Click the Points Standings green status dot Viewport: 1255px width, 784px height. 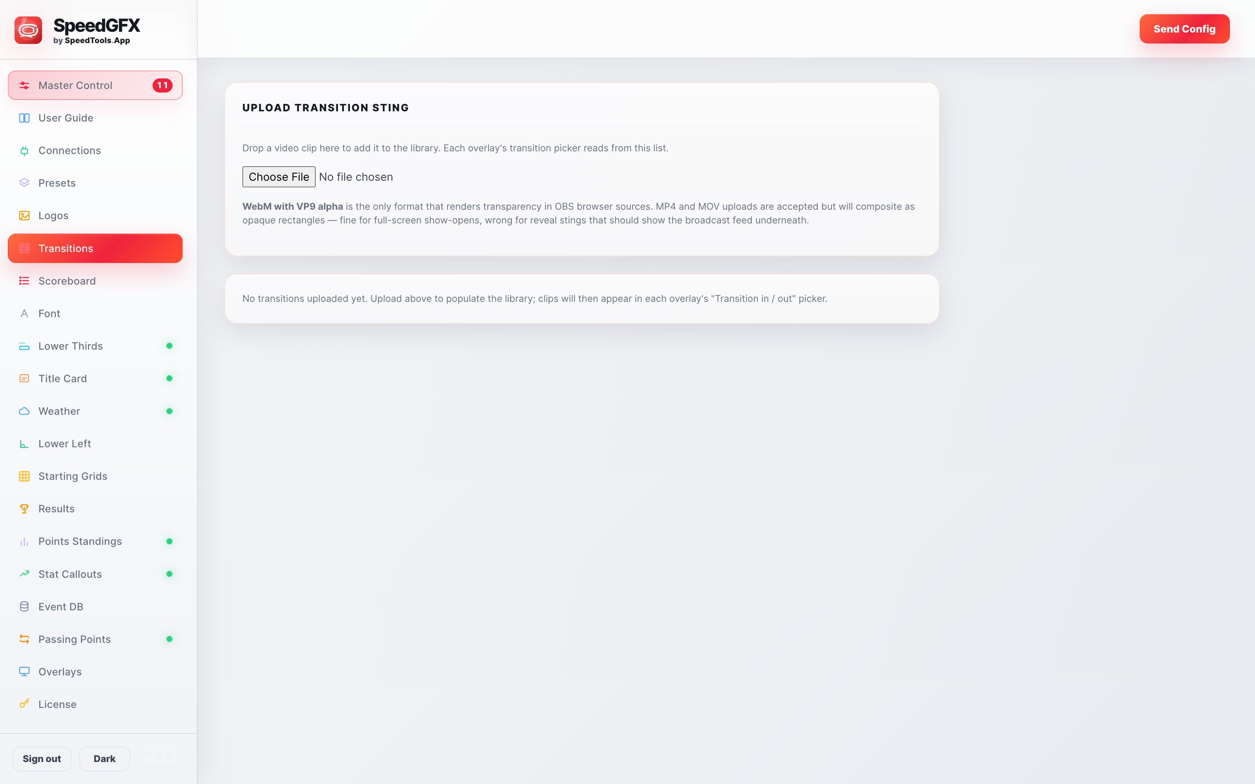[x=169, y=541]
